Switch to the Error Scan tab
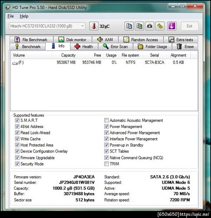Screen dimensions: 211x218 pyautogui.click(x=115, y=47)
